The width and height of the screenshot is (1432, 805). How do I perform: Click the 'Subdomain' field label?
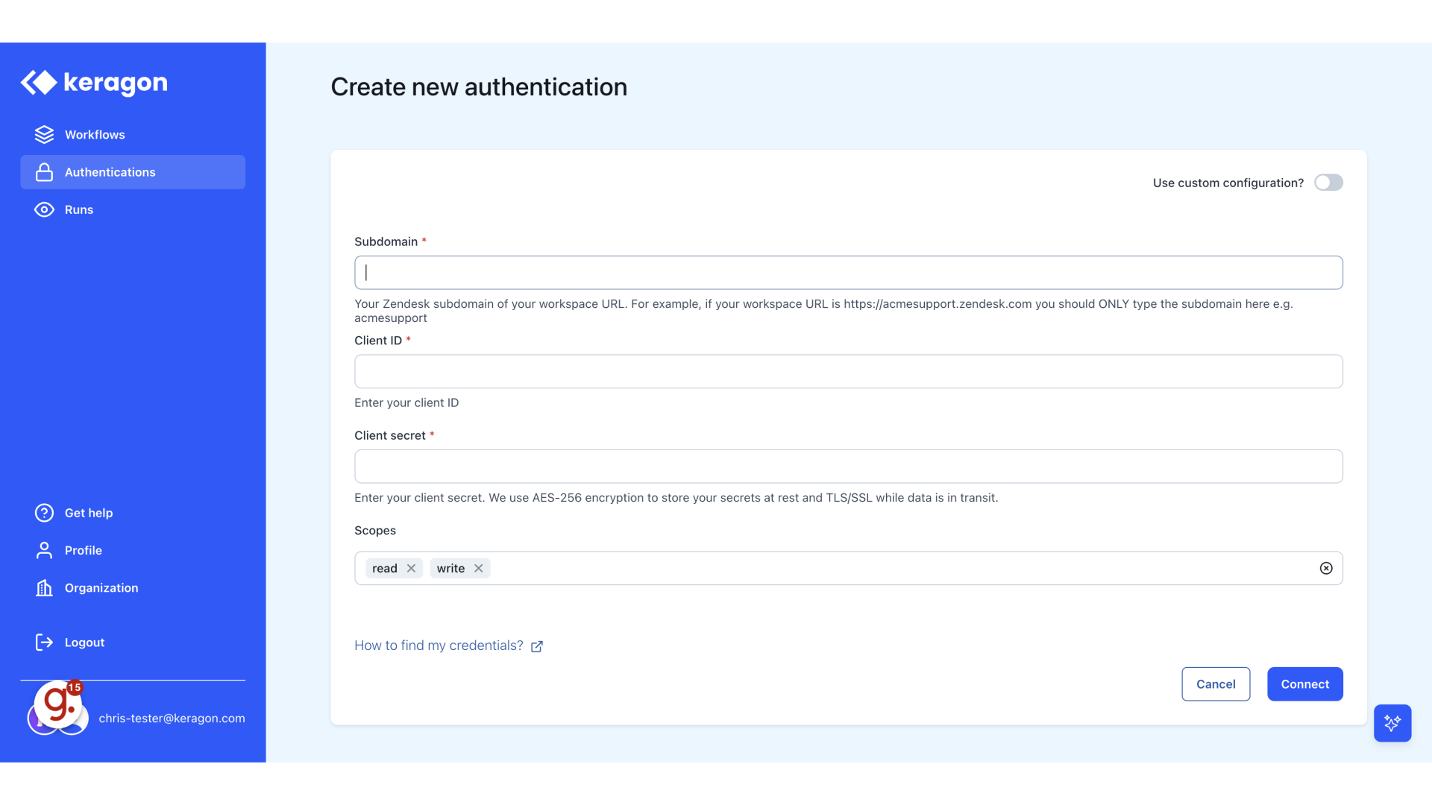coord(386,241)
